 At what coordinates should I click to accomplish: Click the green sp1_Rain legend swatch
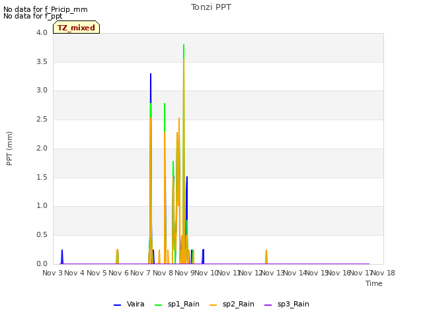pyautogui.click(x=159, y=305)
